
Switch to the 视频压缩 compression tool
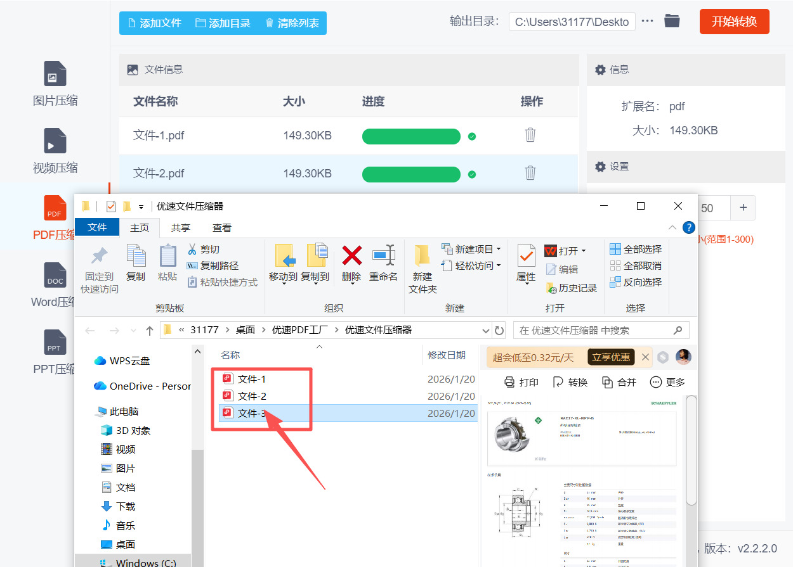[x=55, y=151]
